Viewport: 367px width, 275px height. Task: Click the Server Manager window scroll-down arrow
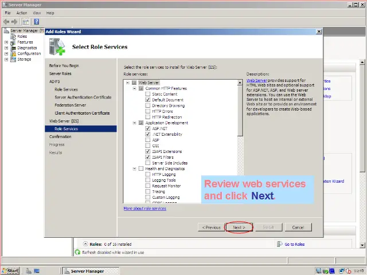[362, 245]
